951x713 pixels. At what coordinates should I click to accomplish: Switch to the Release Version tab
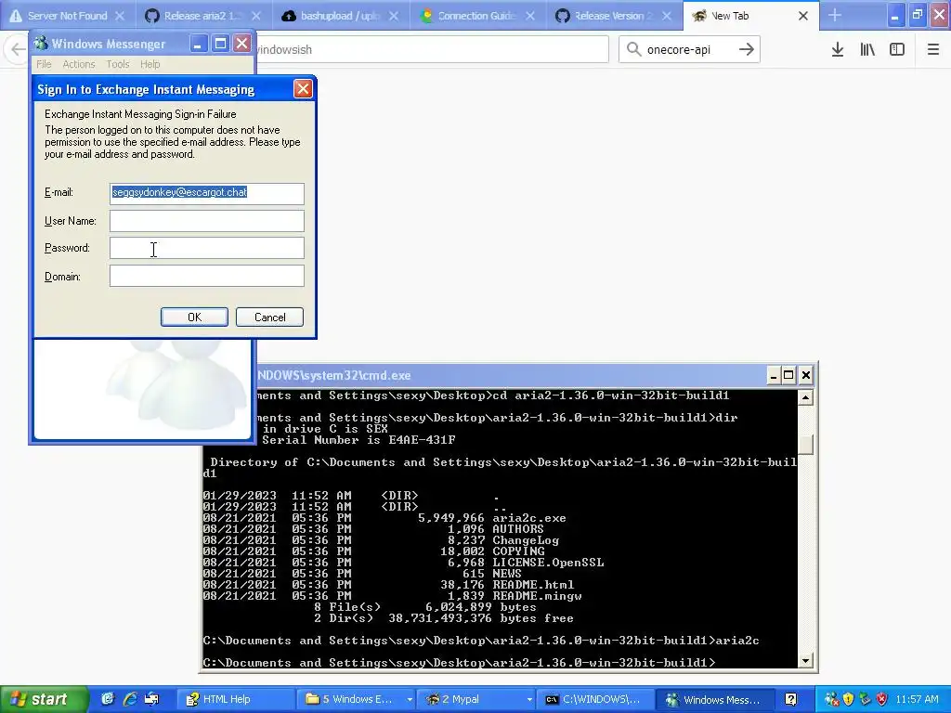pos(613,16)
